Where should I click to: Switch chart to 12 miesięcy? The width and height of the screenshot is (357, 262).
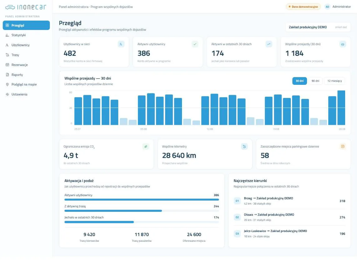tap(335, 81)
